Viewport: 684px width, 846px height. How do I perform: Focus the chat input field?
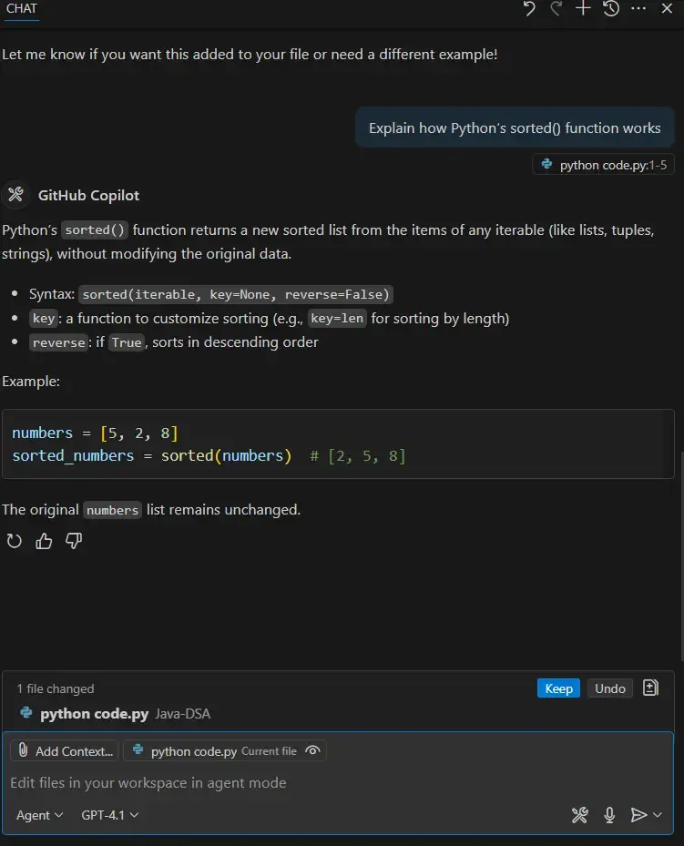point(338,782)
